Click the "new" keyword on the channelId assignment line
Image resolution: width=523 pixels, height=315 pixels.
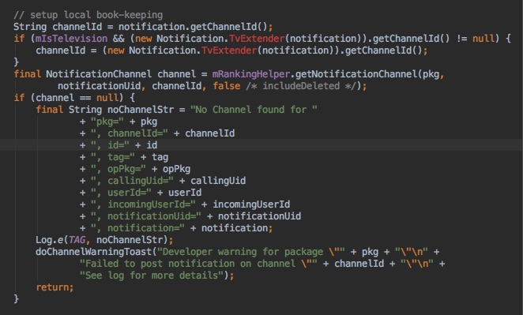pos(116,51)
